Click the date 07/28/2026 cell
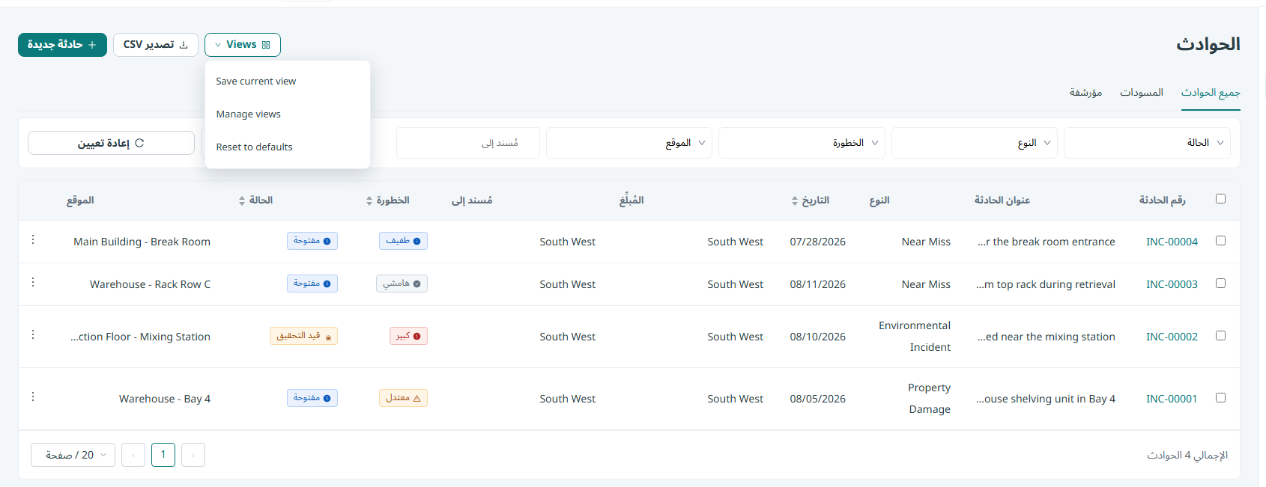Image resolution: width=1266 pixels, height=487 pixels. click(817, 242)
